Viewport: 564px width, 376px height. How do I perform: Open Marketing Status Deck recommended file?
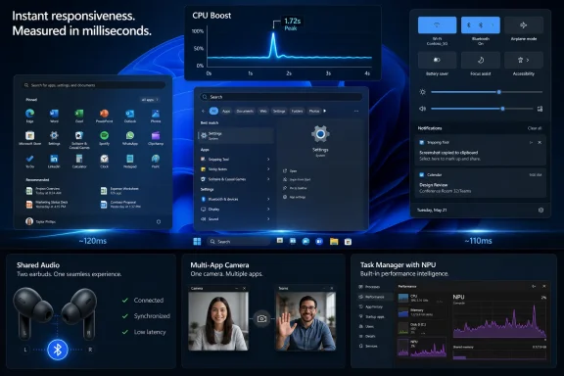click(x=47, y=205)
